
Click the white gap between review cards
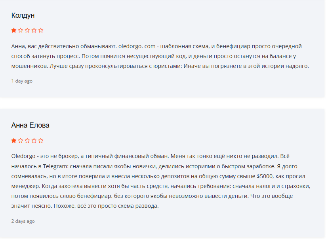point(162,103)
